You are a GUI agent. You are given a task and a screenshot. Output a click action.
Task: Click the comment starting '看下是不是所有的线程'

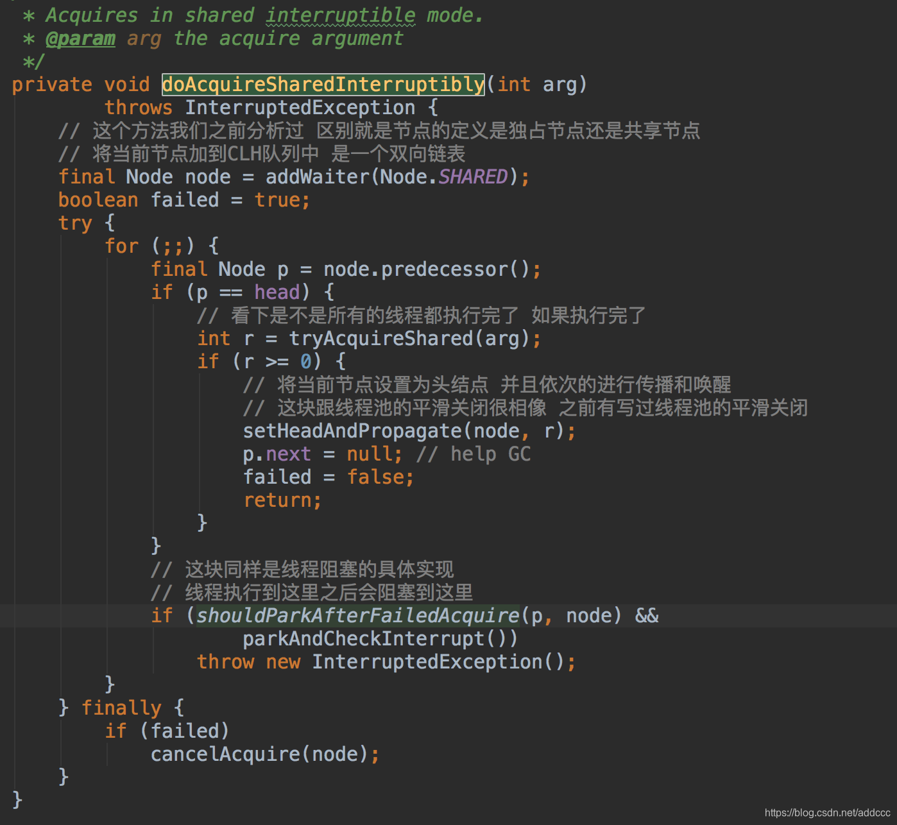point(421,315)
